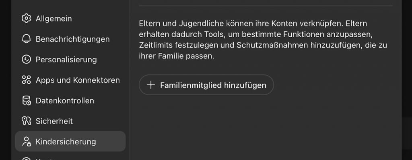Click the Sicherheit sidebar icon
This screenshot has width=412, height=160.
(26, 121)
